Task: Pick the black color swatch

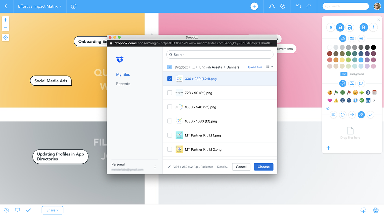Action: (373, 47)
